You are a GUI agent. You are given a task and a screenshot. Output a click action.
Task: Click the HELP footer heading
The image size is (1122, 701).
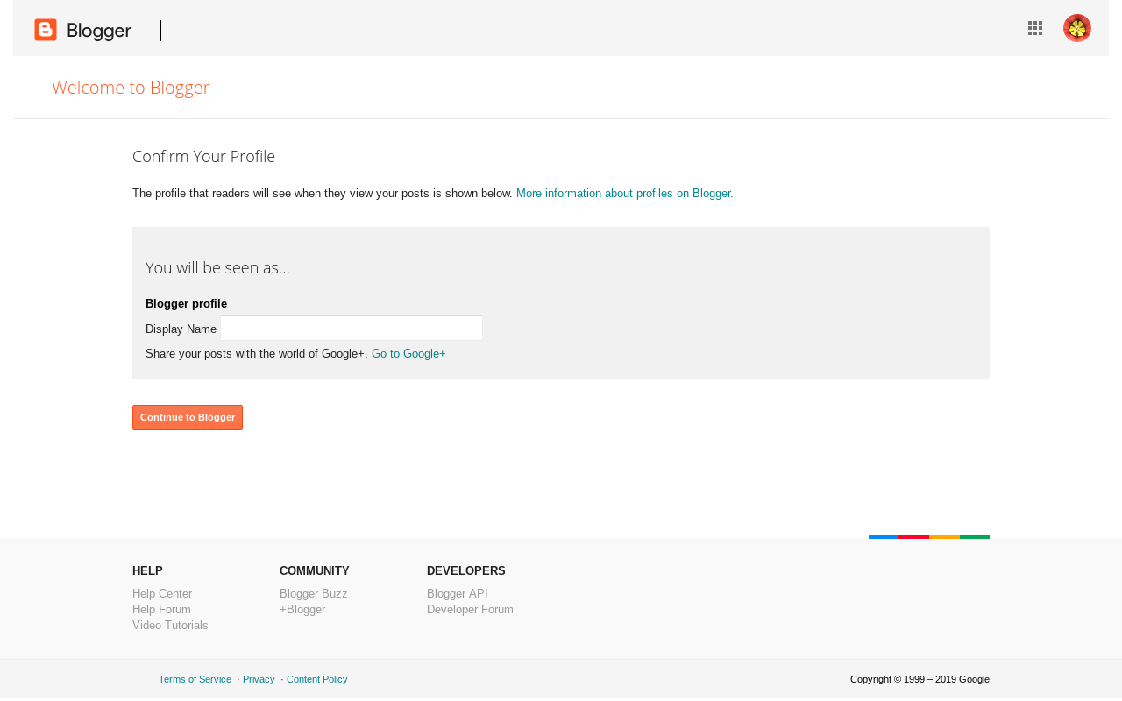(147, 571)
